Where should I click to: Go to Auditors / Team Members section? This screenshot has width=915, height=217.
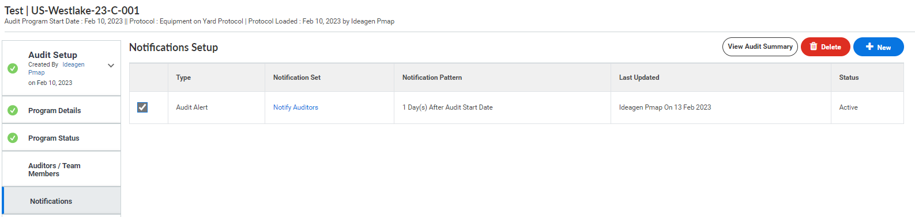point(62,169)
